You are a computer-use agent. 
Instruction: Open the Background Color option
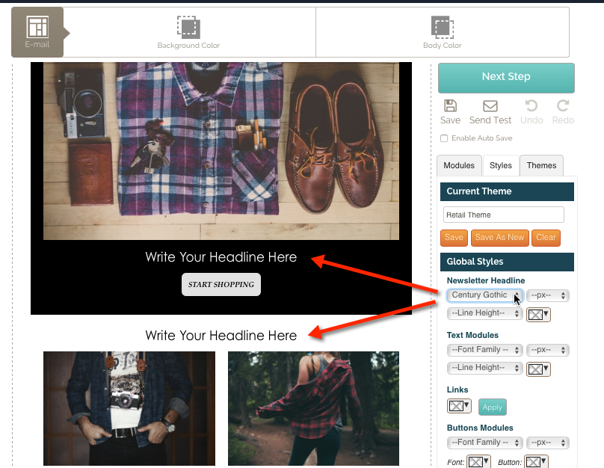pos(188,28)
